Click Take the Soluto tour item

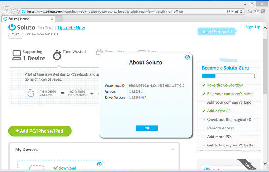(225, 85)
